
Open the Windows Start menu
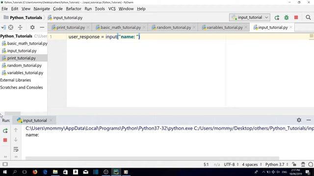(5, 172)
